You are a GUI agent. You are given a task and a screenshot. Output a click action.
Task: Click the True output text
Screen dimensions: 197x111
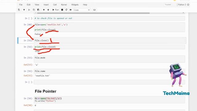[x=37, y=51]
